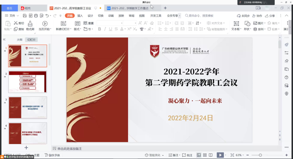293x159 pixels.
Task: Switch to the Outline (大纲) panel tab
Action: pos(20,39)
